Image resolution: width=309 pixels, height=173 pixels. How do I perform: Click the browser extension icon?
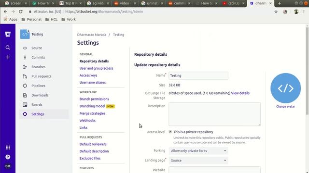(x=285, y=12)
